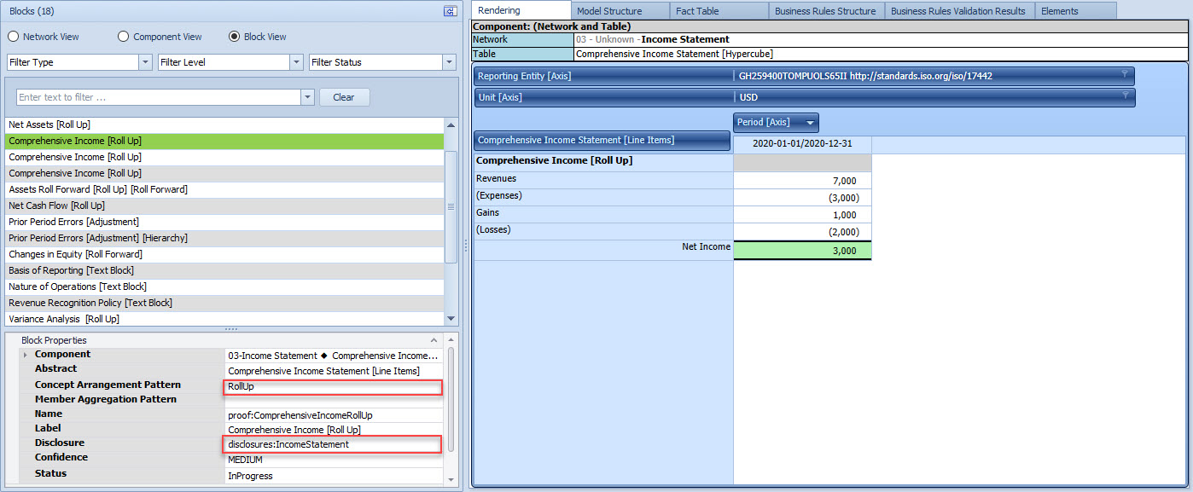The height and width of the screenshot is (492, 1193).
Task: Expand the Component row triangle in Block Properties
Action: tap(25, 355)
